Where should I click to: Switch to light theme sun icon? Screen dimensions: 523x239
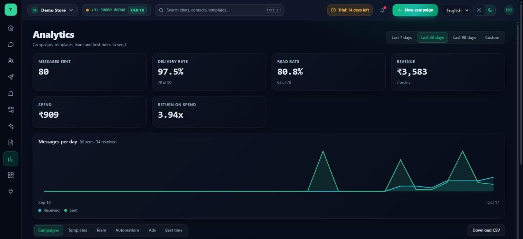(x=479, y=10)
